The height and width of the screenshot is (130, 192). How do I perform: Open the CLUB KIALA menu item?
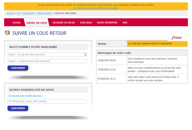86,23
